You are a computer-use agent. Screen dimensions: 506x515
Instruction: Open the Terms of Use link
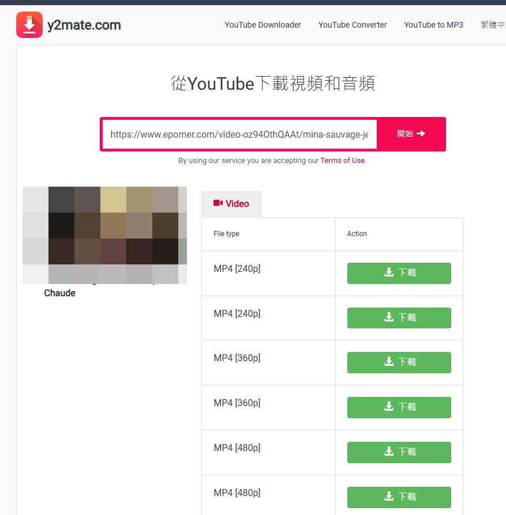click(x=343, y=161)
